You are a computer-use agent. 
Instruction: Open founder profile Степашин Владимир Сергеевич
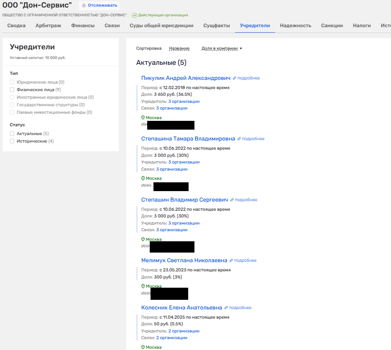[x=184, y=199]
